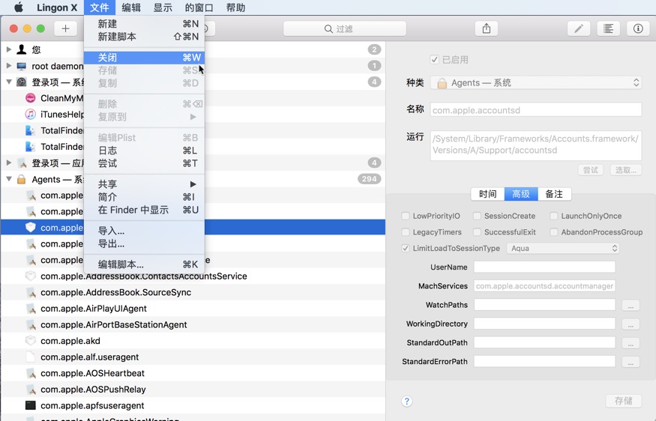Viewport: 656px width, 421px height.
Task: Choose 日志 from the file menu
Action: [145, 151]
